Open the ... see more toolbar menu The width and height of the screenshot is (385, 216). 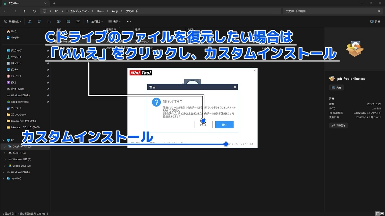pyautogui.click(x=129, y=21)
